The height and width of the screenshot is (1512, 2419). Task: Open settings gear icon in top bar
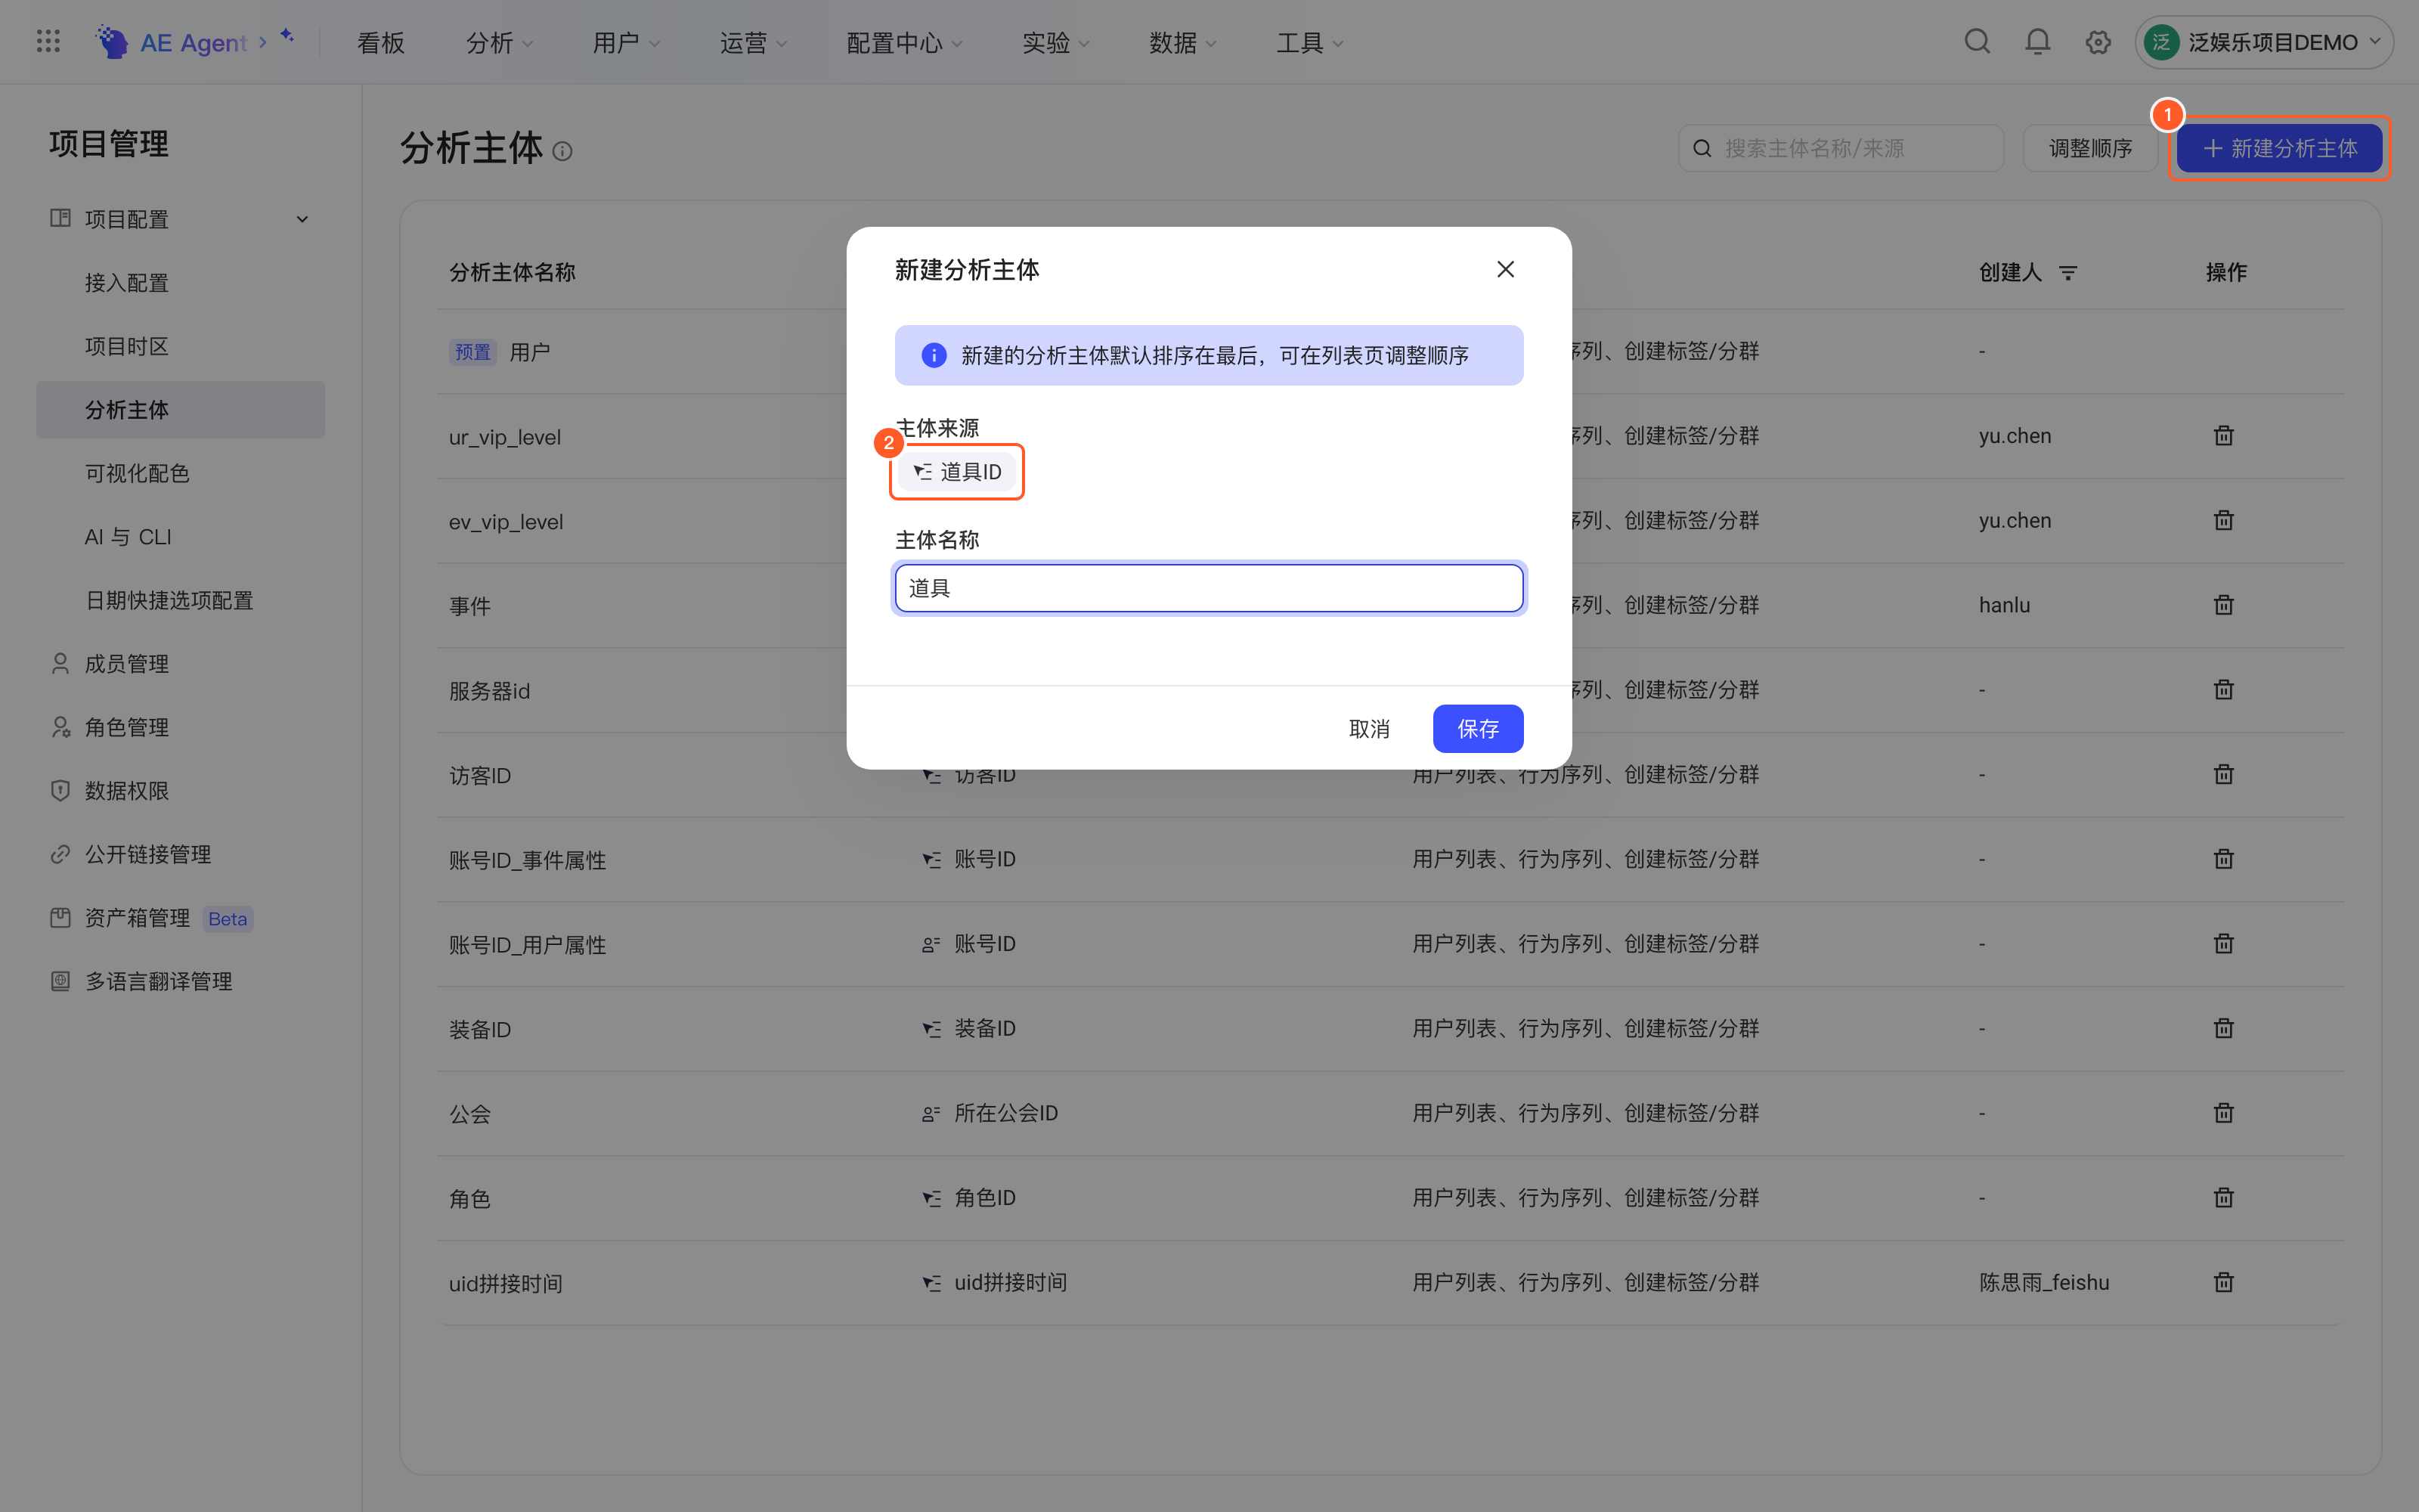tap(2098, 42)
